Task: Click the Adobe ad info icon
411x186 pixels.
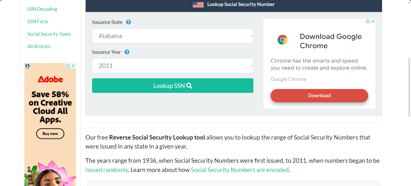Action: [68, 66]
